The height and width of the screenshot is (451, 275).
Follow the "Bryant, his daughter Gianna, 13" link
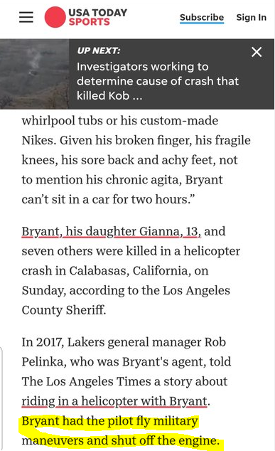tap(111, 231)
